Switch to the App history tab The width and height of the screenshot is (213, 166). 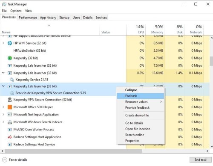[48, 18]
